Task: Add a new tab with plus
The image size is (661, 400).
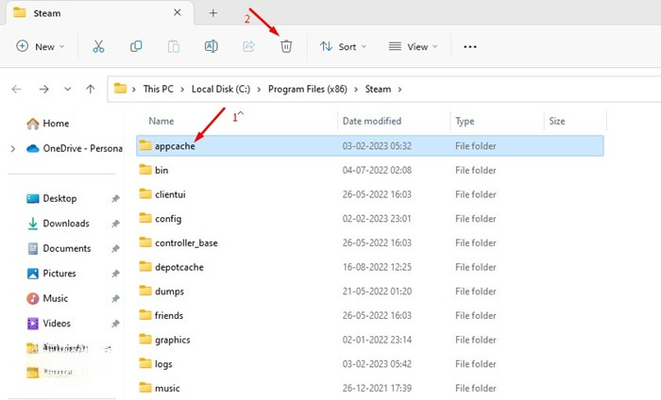Action: pyautogui.click(x=212, y=13)
